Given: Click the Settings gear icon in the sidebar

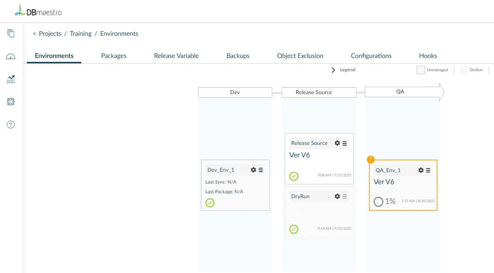Looking at the screenshot, I should point(11,102).
